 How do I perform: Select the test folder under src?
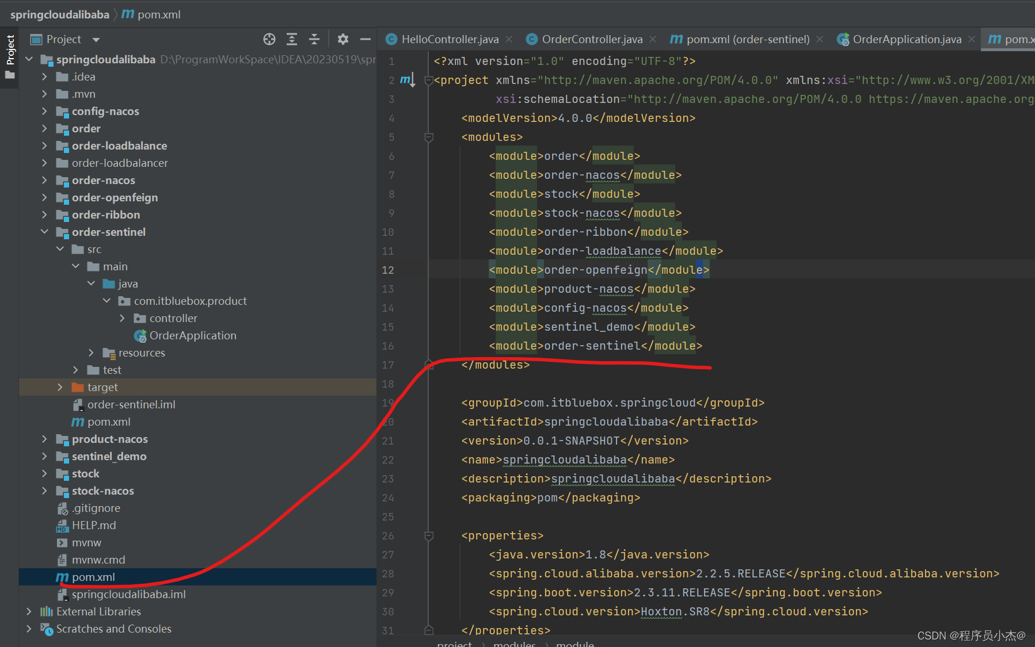point(112,370)
